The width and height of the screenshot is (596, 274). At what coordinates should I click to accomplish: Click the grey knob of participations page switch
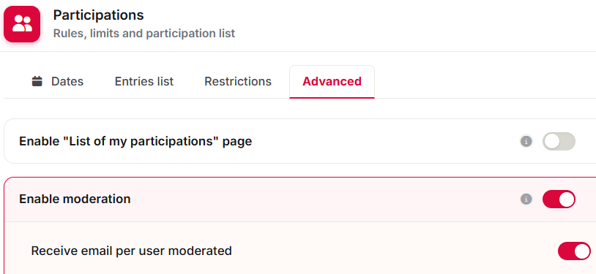(551, 142)
